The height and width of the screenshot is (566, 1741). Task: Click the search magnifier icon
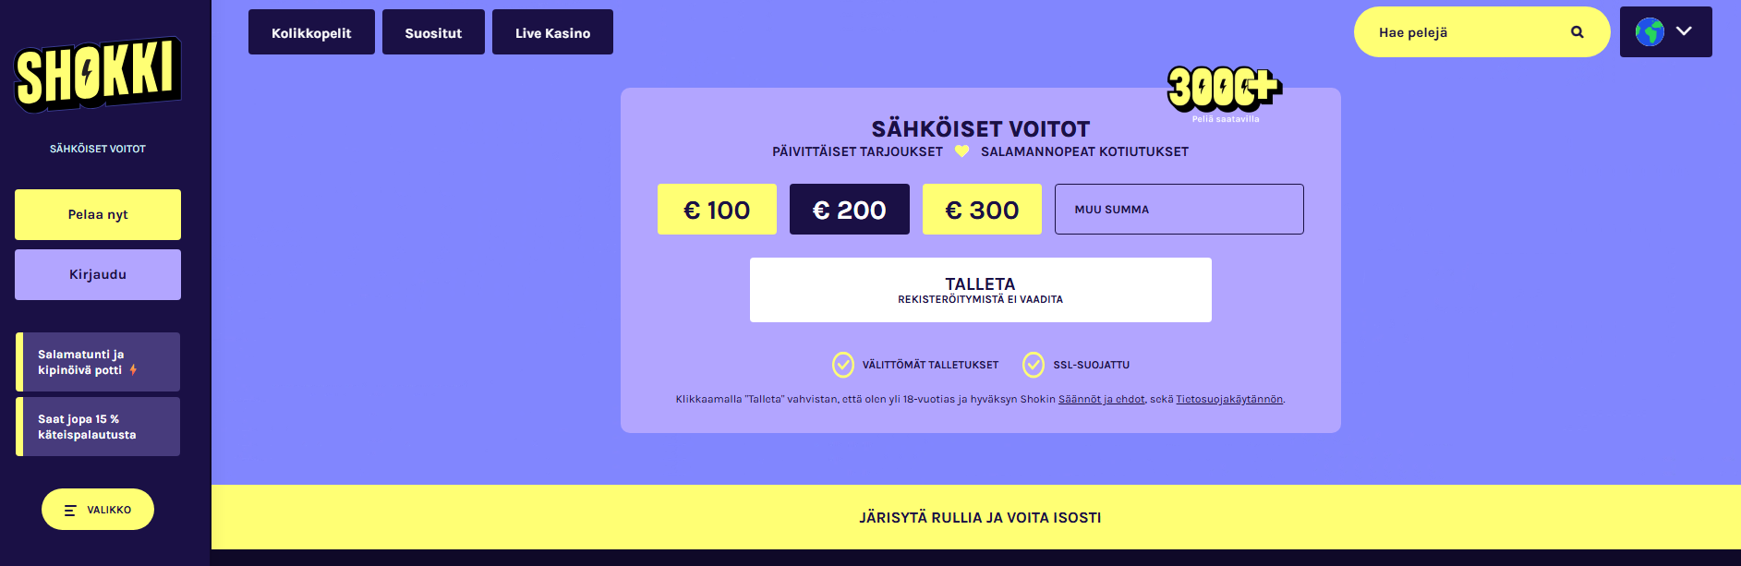coord(1577,31)
